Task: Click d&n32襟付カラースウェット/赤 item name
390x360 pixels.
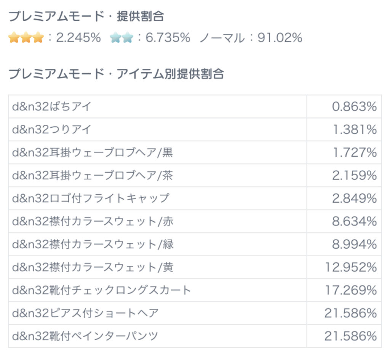Action: point(93,222)
